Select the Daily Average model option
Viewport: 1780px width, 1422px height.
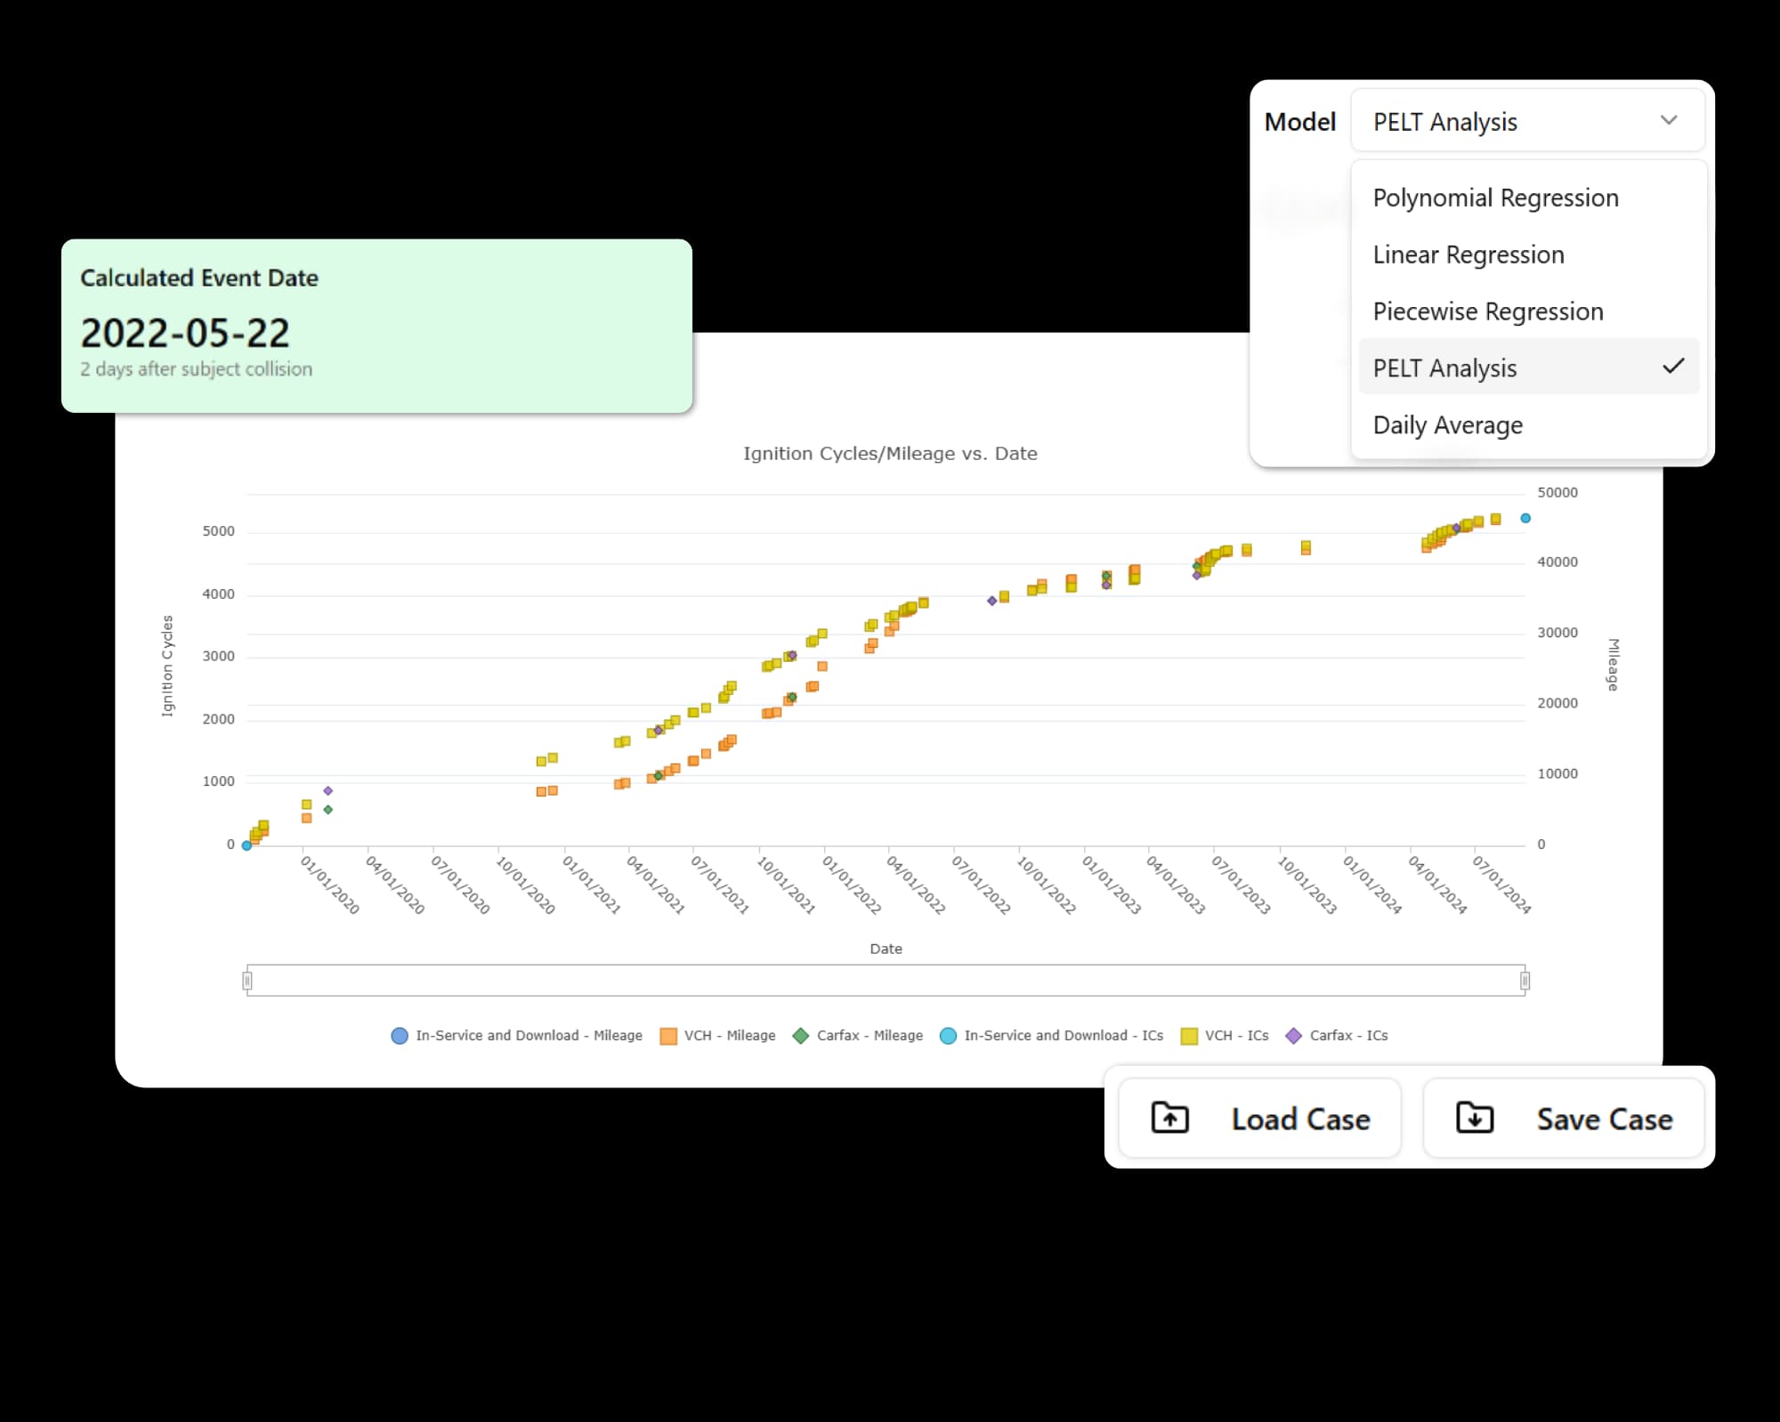click(1447, 425)
